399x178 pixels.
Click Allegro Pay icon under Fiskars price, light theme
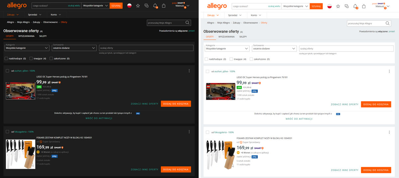pos(255,156)
